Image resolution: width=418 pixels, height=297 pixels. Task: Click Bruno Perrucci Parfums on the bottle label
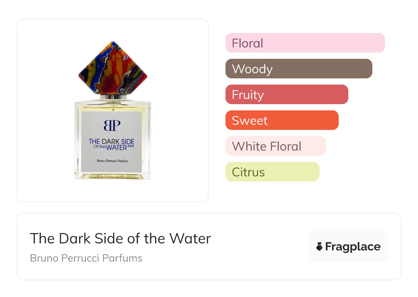coord(112,161)
